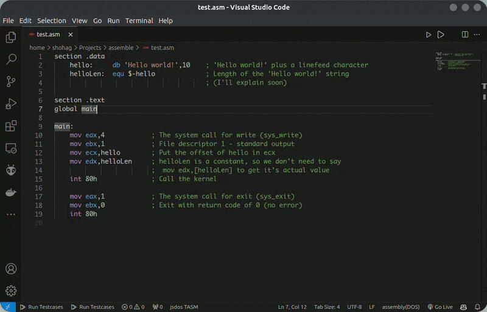487x312 pixels.
Task: Open the Extensions view
Action: point(10,127)
